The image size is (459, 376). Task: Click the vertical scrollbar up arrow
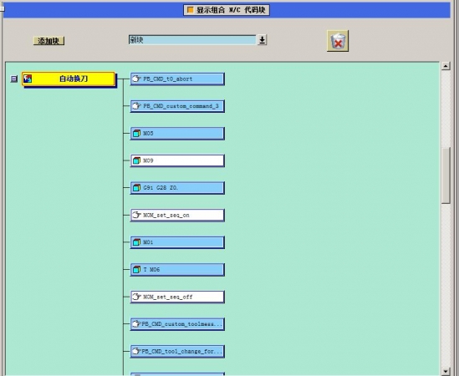tap(446, 66)
